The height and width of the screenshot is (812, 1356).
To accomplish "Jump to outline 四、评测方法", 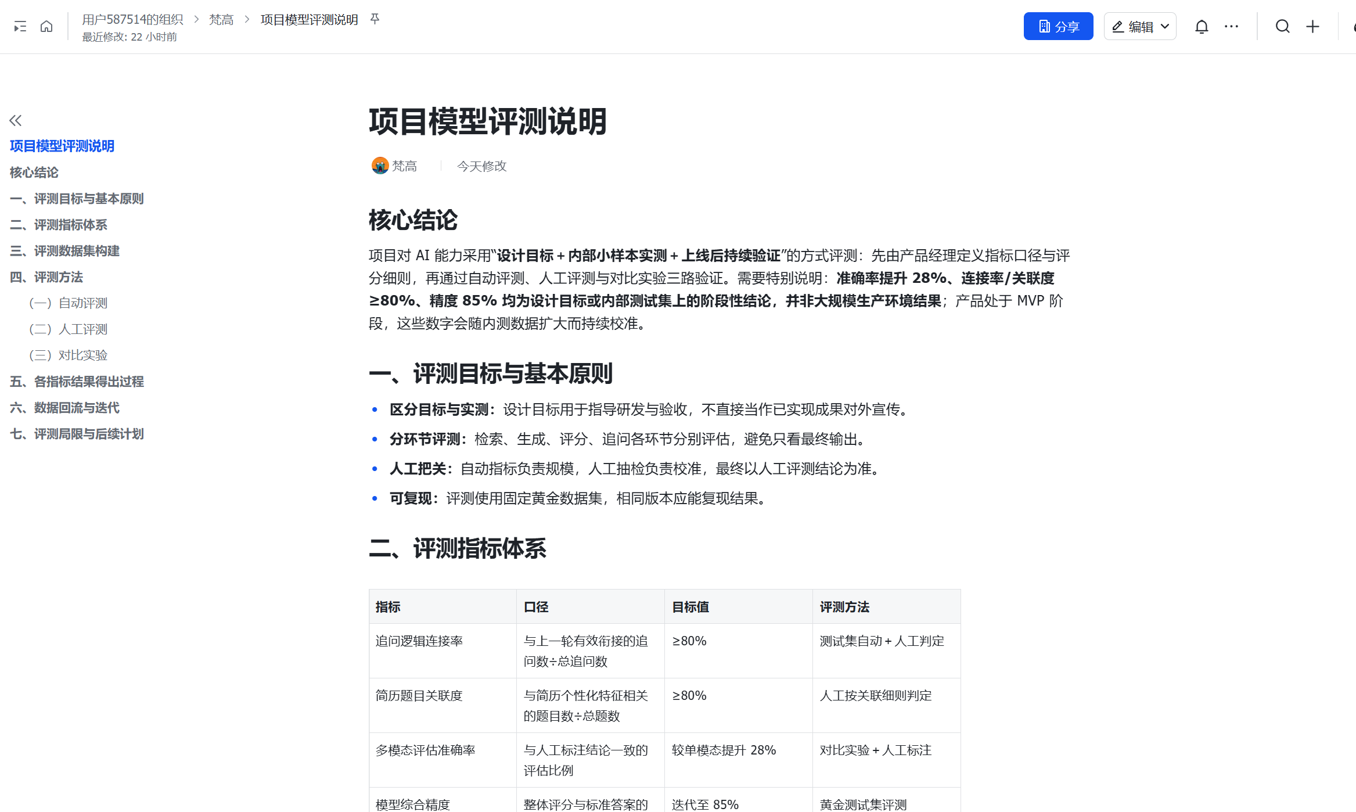I will coord(46,277).
